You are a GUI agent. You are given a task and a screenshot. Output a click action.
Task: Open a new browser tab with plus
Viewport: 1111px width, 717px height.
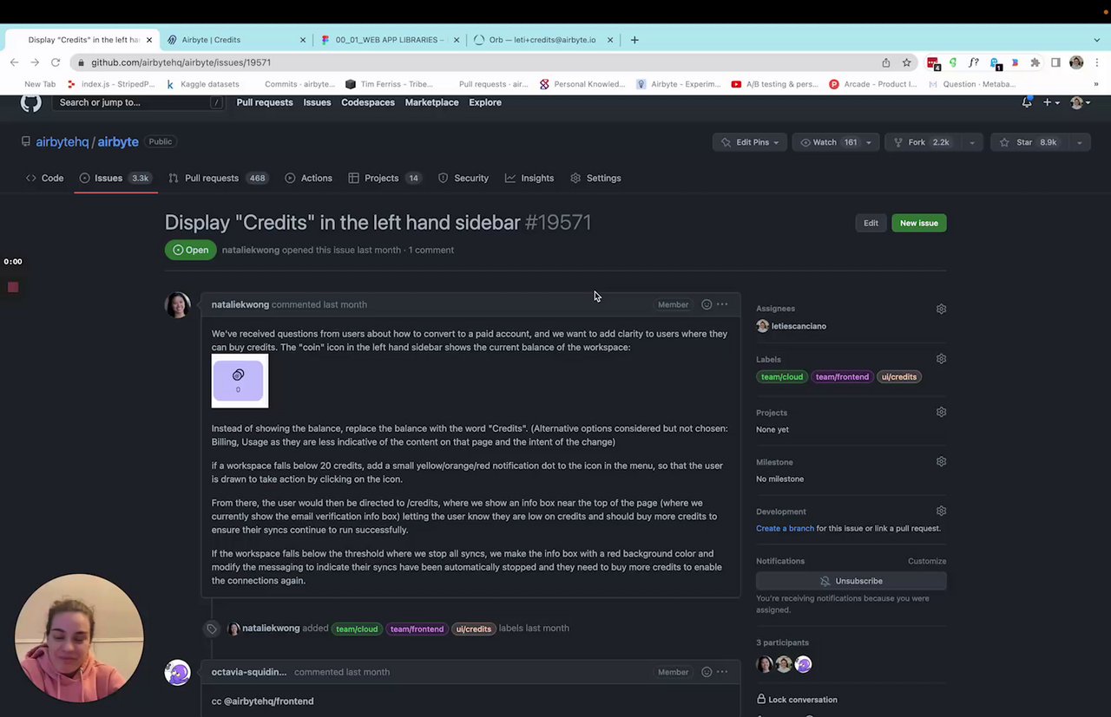point(634,40)
